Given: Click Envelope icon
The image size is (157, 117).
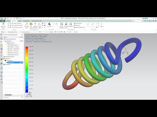Looking at the screenshot, I should click(70, 24).
